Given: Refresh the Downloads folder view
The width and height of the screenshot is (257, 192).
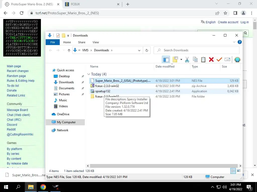Looking at the screenshot, I should pos(147,50).
